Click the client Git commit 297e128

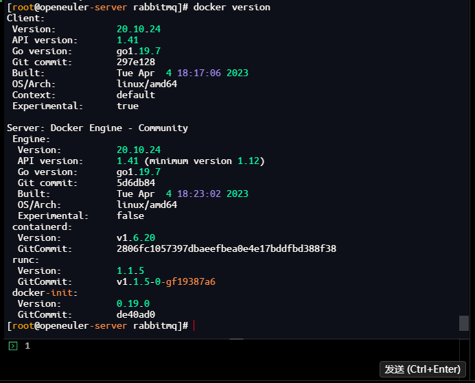[136, 62]
